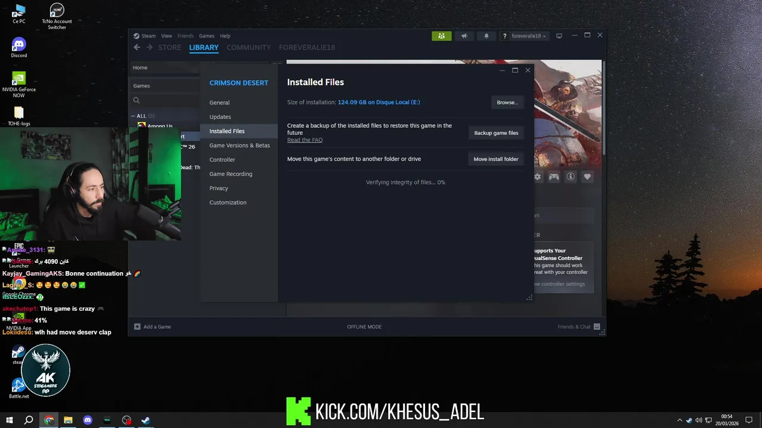Select Among Us in the library list

[160, 126]
